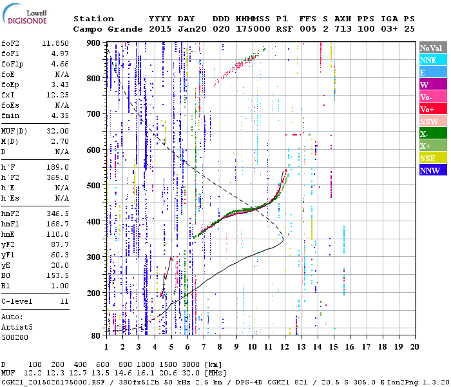Click the SSW legend swatch
This screenshot has height=387, width=451.
pyautogui.click(x=433, y=121)
